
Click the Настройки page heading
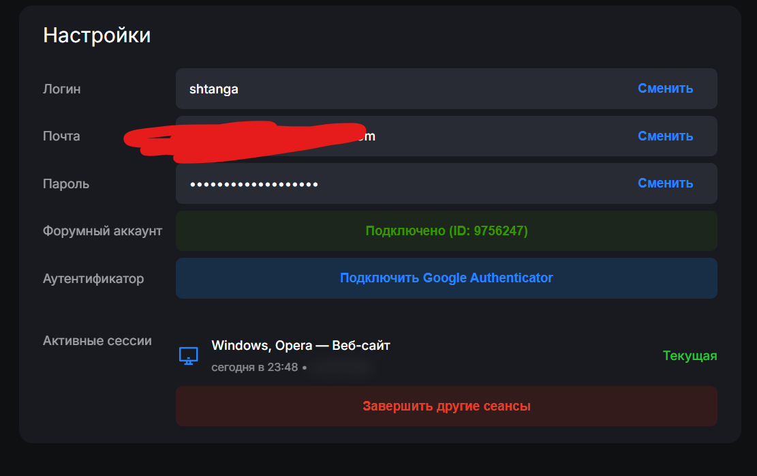[97, 35]
